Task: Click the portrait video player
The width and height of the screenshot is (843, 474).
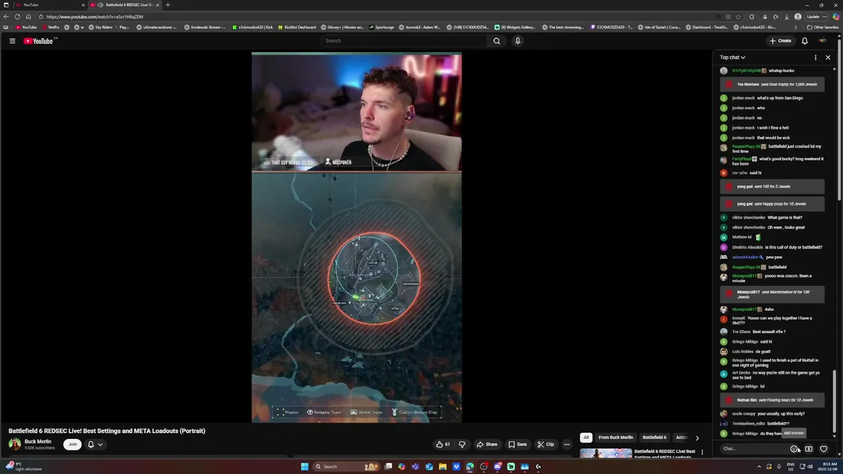Action: click(356, 238)
